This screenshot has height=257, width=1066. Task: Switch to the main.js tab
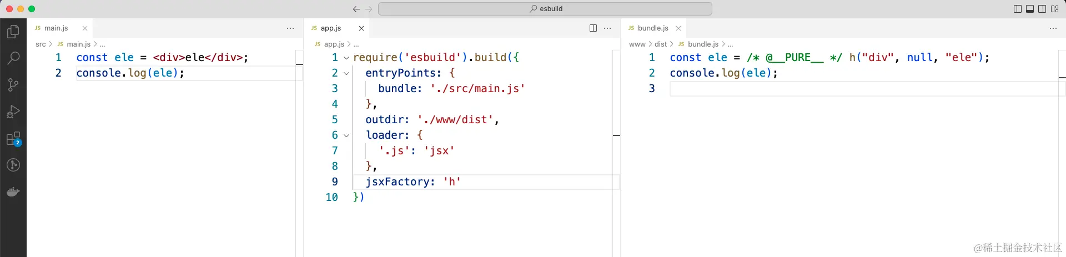(56, 28)
